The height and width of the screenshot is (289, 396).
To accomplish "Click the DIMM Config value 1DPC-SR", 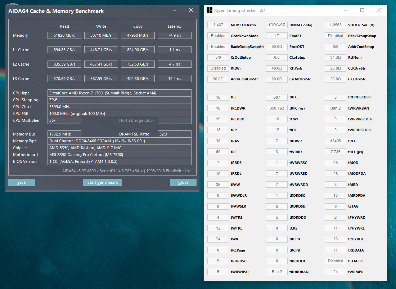I will coord(276,25).
